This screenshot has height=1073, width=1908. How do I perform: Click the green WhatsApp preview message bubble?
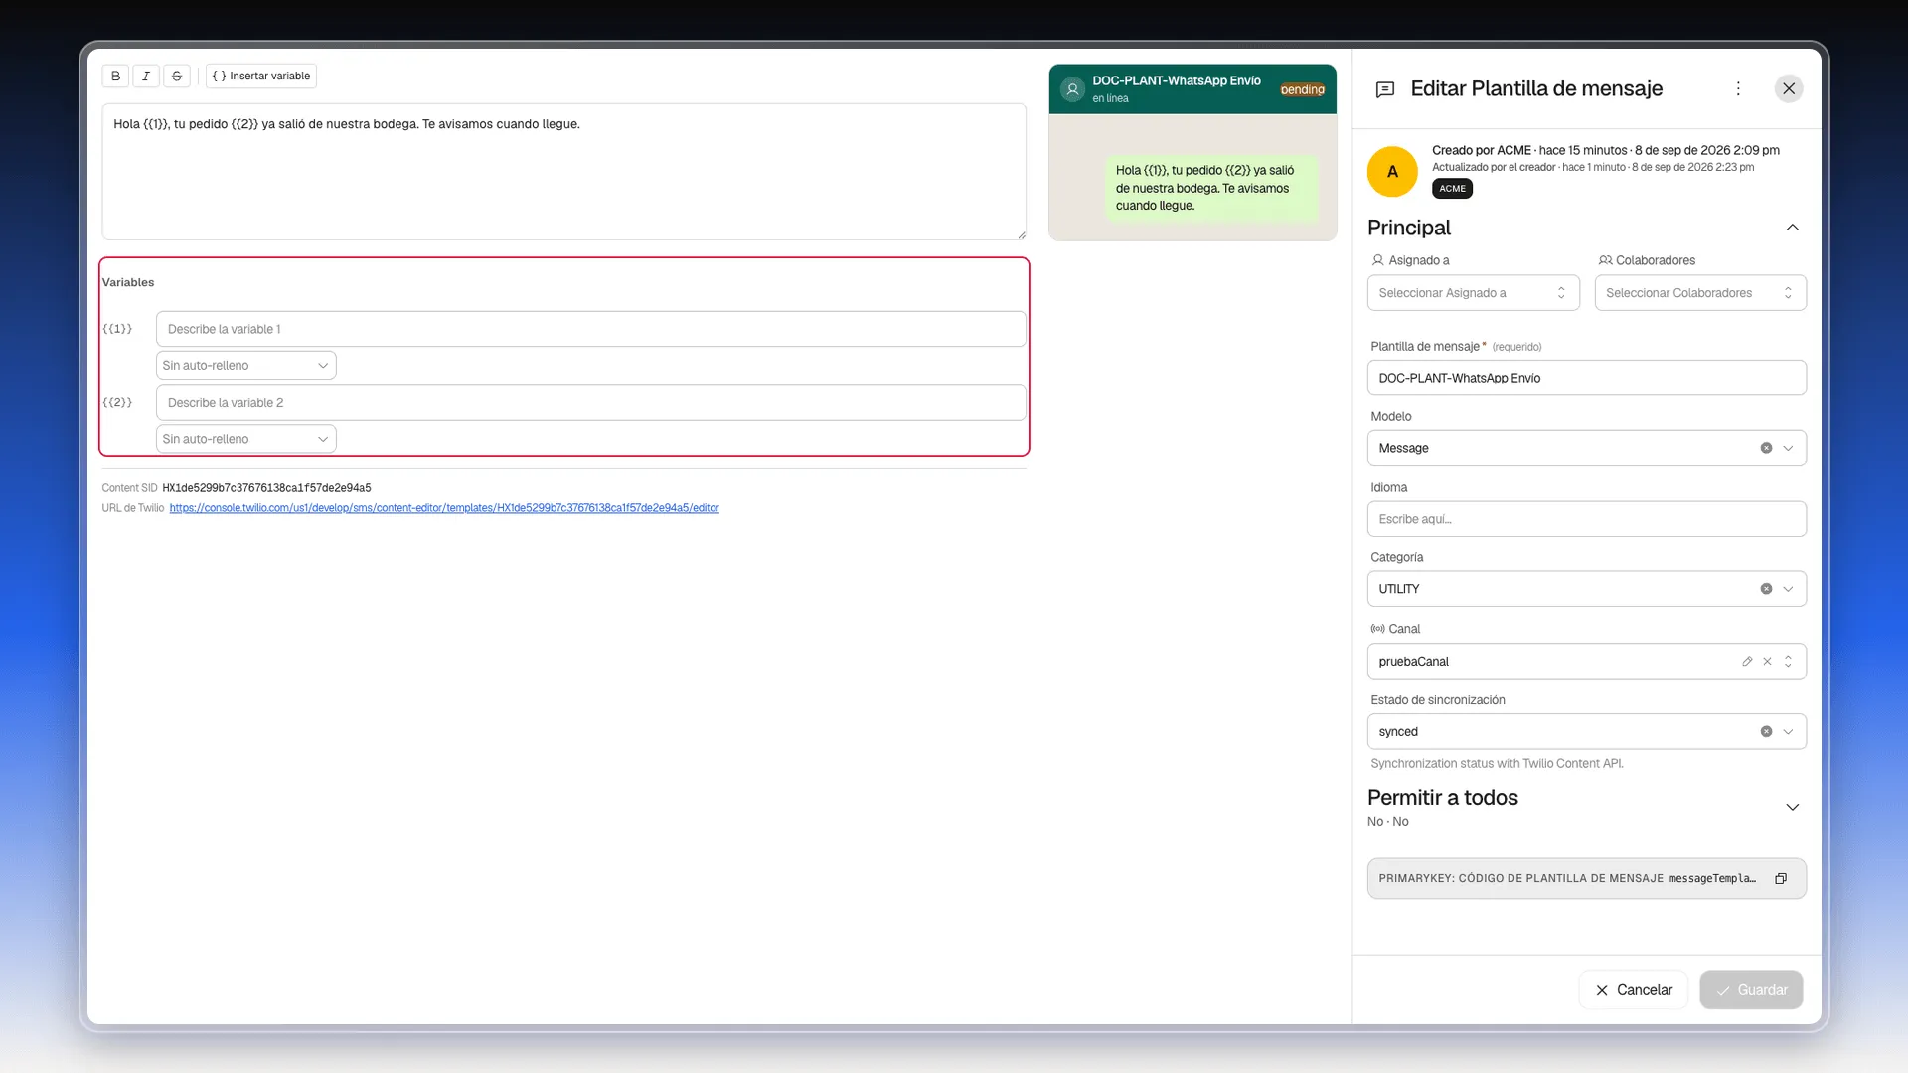pos(1211,188)
